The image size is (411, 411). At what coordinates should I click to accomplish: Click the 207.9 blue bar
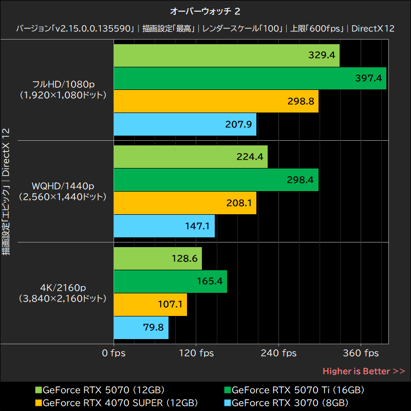[185, 124]
